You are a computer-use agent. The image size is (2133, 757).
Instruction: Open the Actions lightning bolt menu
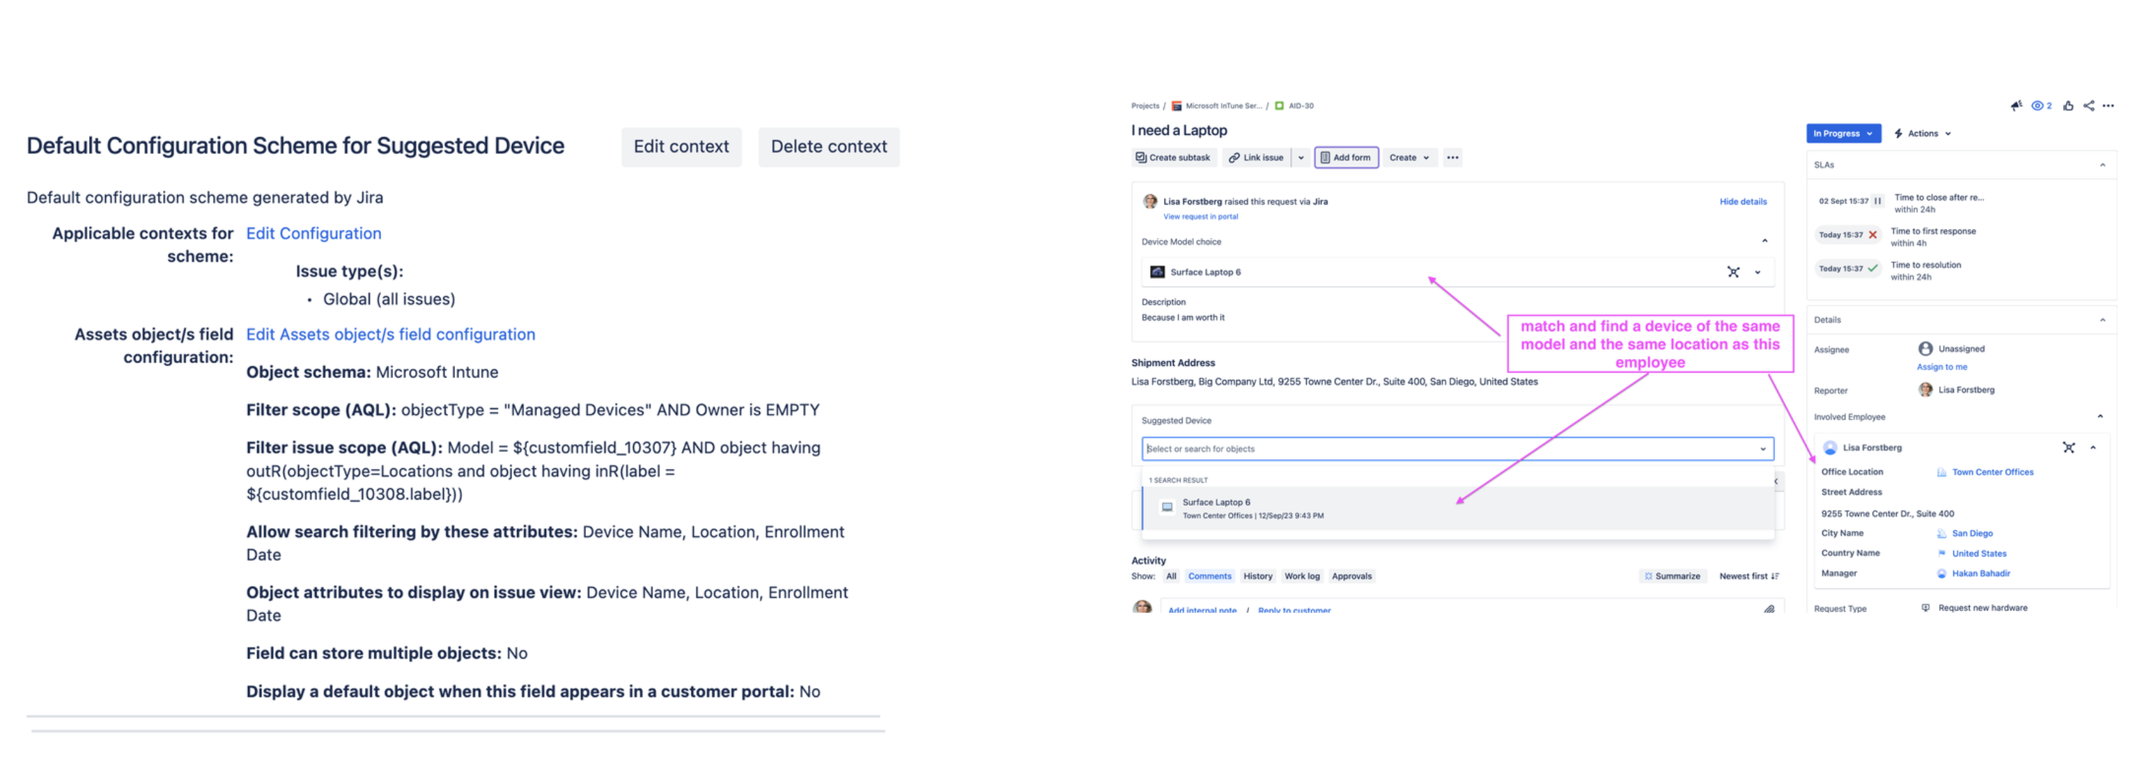click(x=1923, y=133)
